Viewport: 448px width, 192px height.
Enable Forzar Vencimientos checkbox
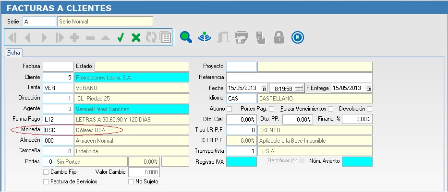point(330,109)
